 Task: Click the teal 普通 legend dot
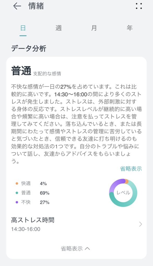click(17, 193)
